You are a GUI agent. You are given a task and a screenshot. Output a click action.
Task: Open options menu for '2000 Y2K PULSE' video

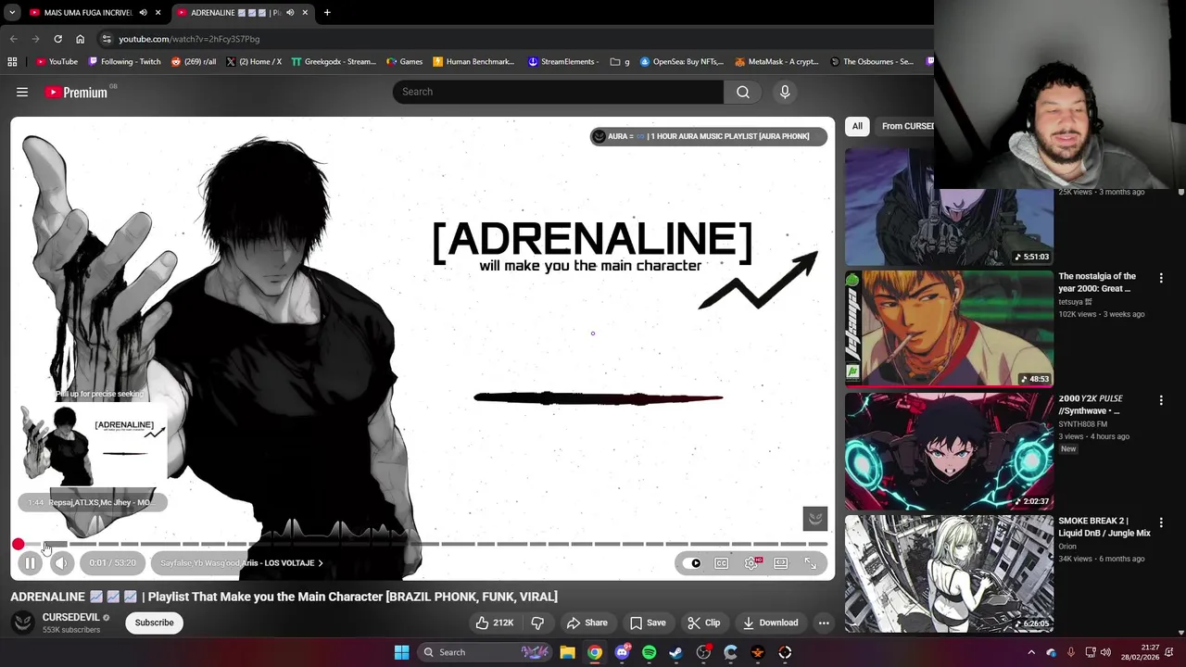1161,400
